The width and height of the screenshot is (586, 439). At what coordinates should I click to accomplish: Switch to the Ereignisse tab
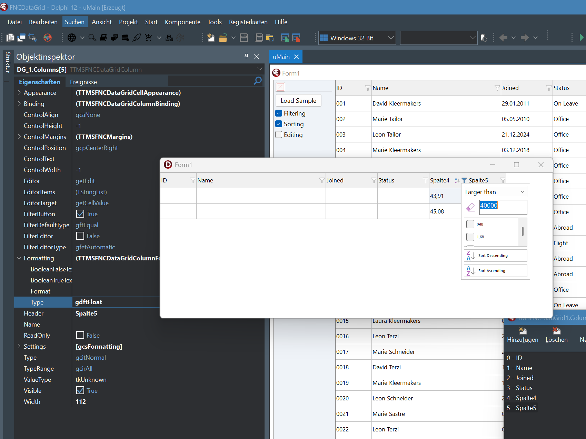click(x=83, y=82)
